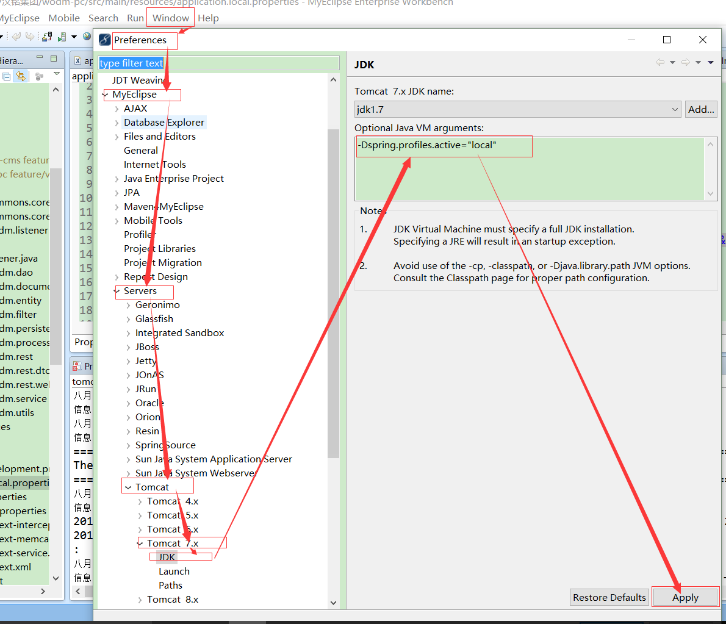726x624 pixels.
Task: Click the Restore Defaults button
Action: click(609, 597)
